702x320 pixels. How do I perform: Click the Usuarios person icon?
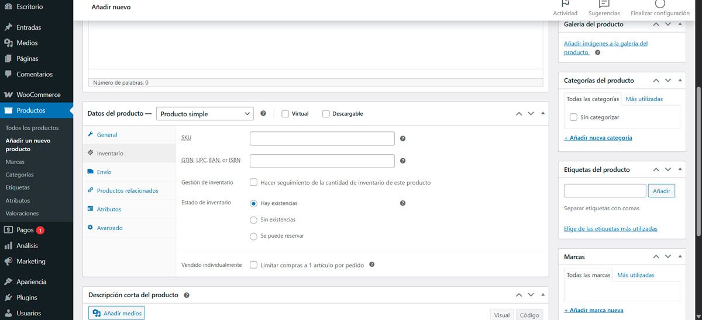pos(8,314)
